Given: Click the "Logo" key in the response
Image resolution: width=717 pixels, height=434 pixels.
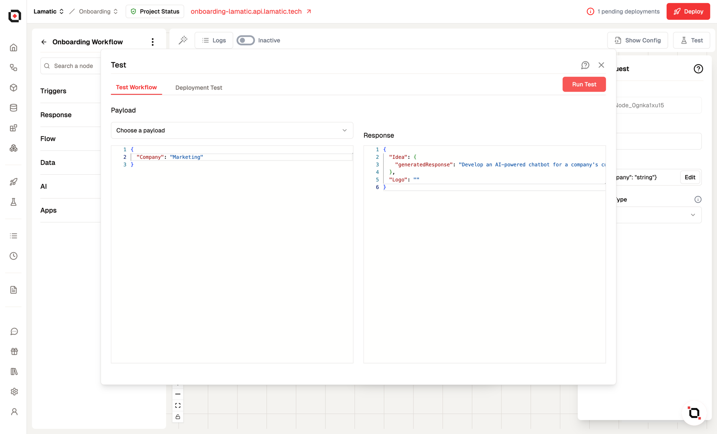Looking at the screenshot, I should coord(398,180).
